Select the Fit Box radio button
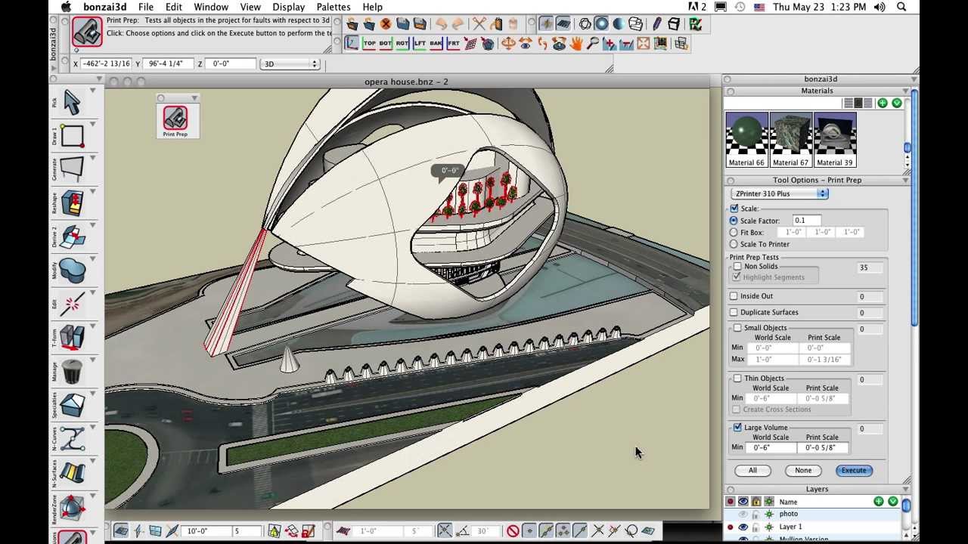This screenshot has width=968, height=544. tap(734, 233)
